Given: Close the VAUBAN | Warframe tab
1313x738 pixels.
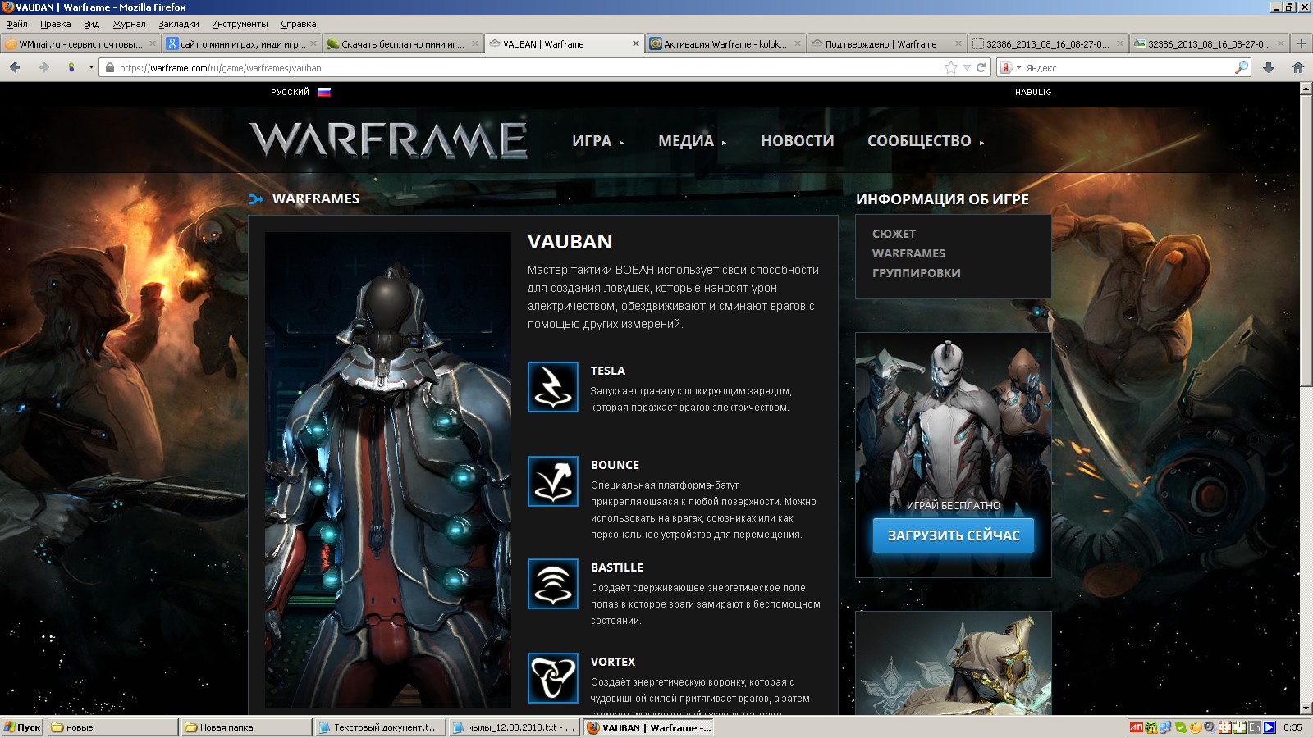Looking at the screenshot, I should [635, 44].
